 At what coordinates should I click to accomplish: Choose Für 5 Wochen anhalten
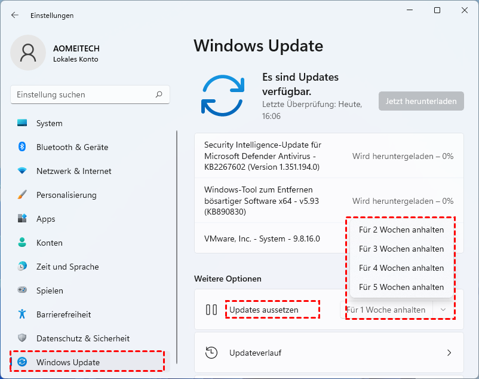coord(401,287)
